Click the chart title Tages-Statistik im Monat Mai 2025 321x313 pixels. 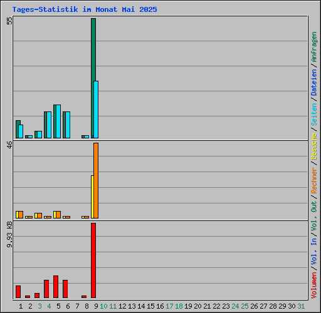[85, 9]
